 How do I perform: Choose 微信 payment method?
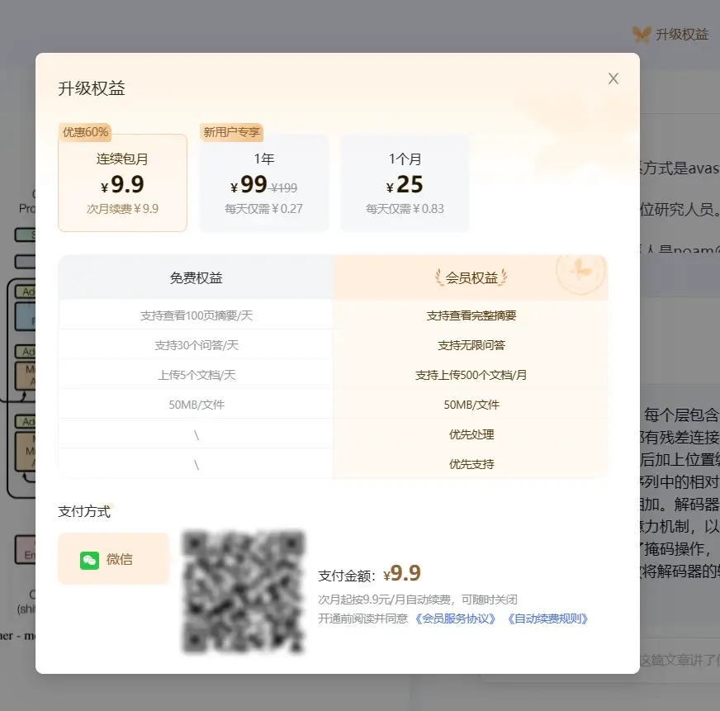pos(113,559)
